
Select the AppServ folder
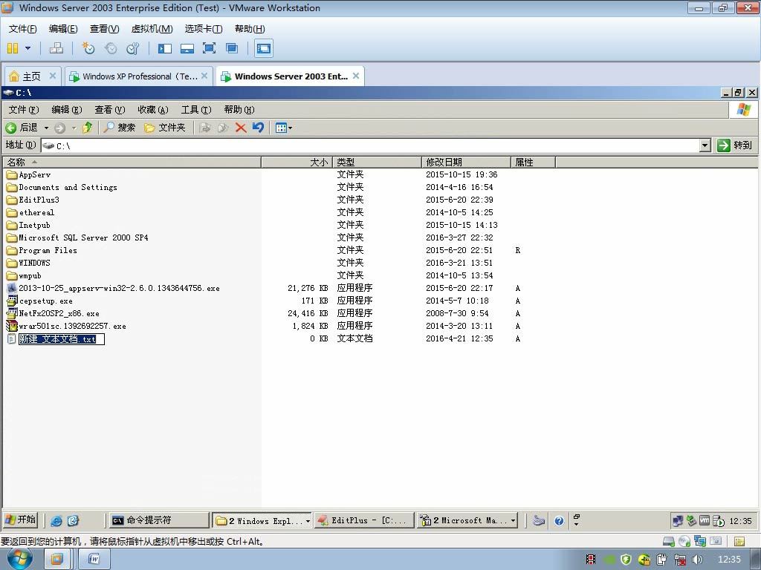point(29,174)
